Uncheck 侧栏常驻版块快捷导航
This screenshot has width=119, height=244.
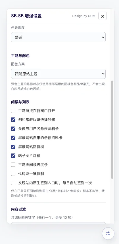[13, 120]
